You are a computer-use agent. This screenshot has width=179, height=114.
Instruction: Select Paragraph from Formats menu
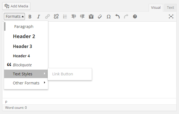click(x=26, y=27)
